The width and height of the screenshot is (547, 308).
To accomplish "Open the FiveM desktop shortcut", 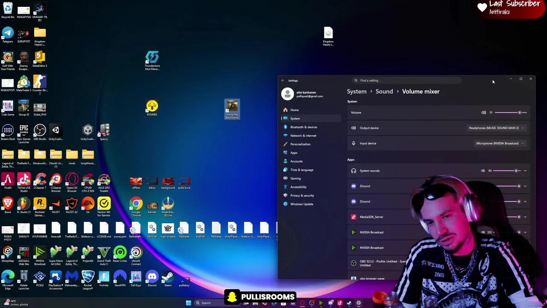I will click(8, 181).
